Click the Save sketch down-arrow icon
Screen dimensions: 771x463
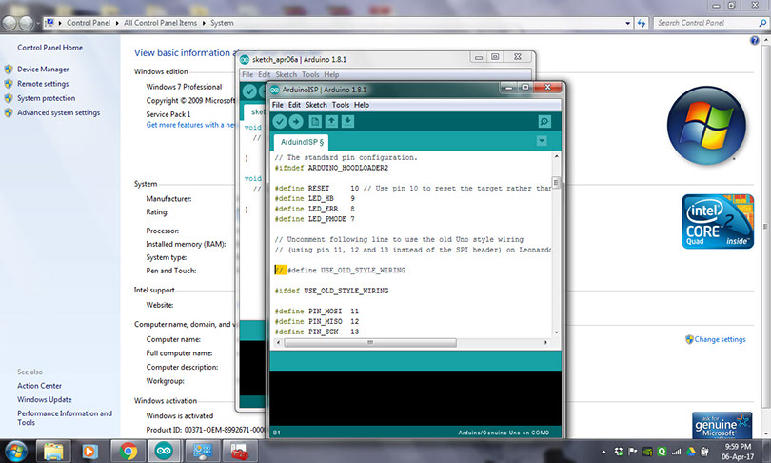347,121
